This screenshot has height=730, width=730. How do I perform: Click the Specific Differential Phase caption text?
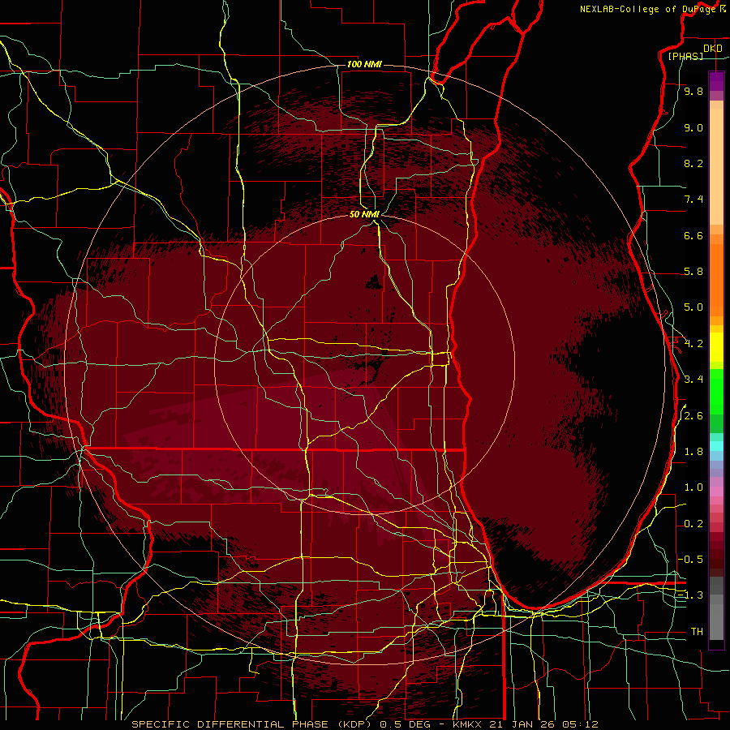click(x=364, y=724)
